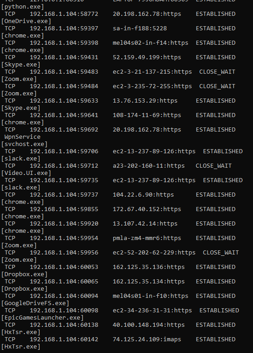Click a23-202-160-11:https foreign address
The image size is (253, 353).
coord(149,166)
